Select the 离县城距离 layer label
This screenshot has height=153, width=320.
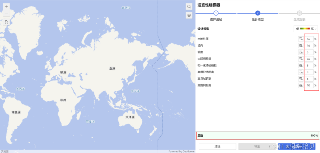[204, 79]
